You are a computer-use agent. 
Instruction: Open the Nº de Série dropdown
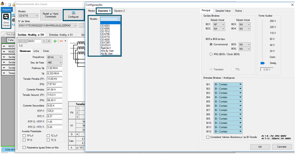point(48,25)
